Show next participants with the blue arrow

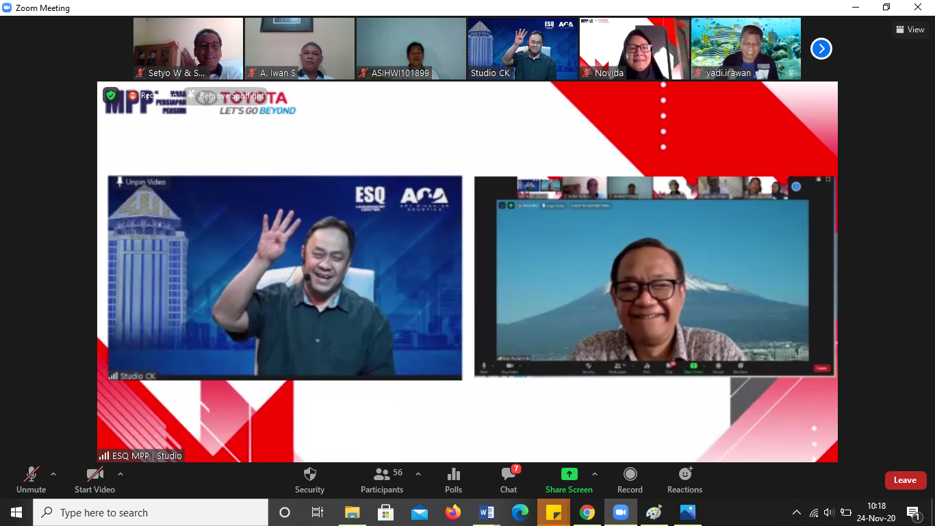click(821, 49)
